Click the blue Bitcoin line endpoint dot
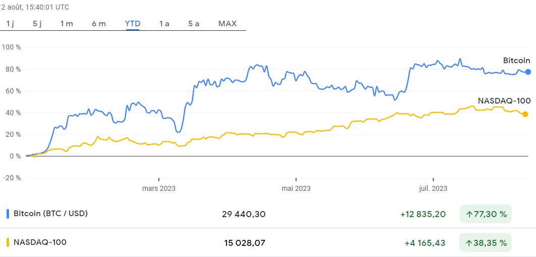The height and width of the screenshot is (257, 536). click(x=528, y=72)
